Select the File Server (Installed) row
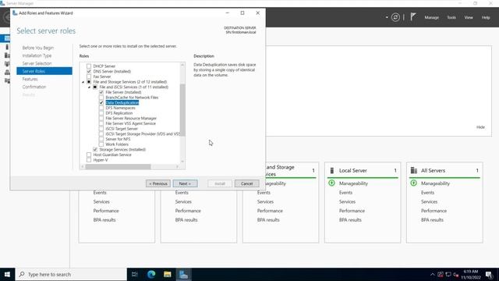The height and width of the screenshot is (281, 499). (123, 92)
